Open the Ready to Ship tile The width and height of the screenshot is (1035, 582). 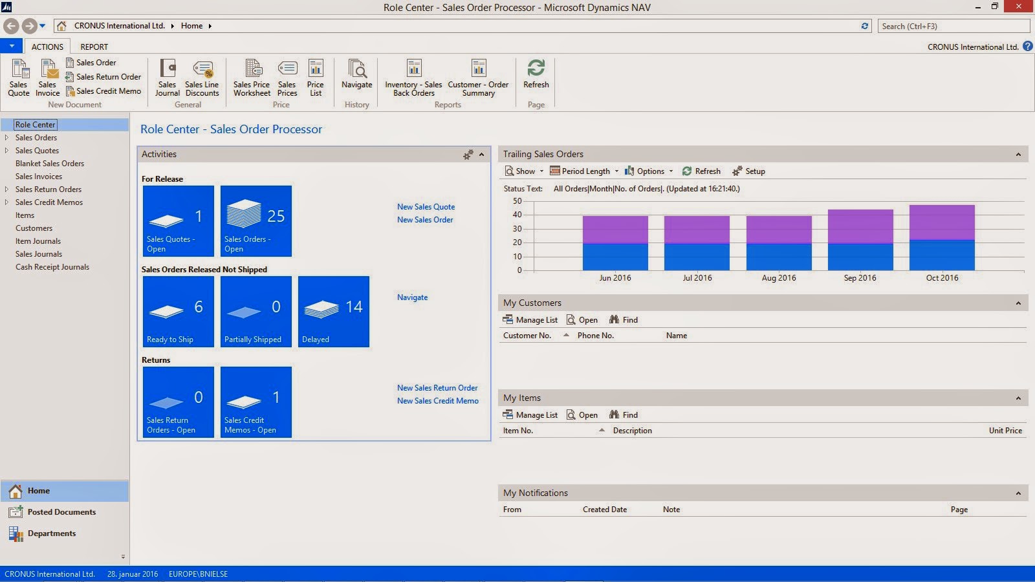pos(179,312)
